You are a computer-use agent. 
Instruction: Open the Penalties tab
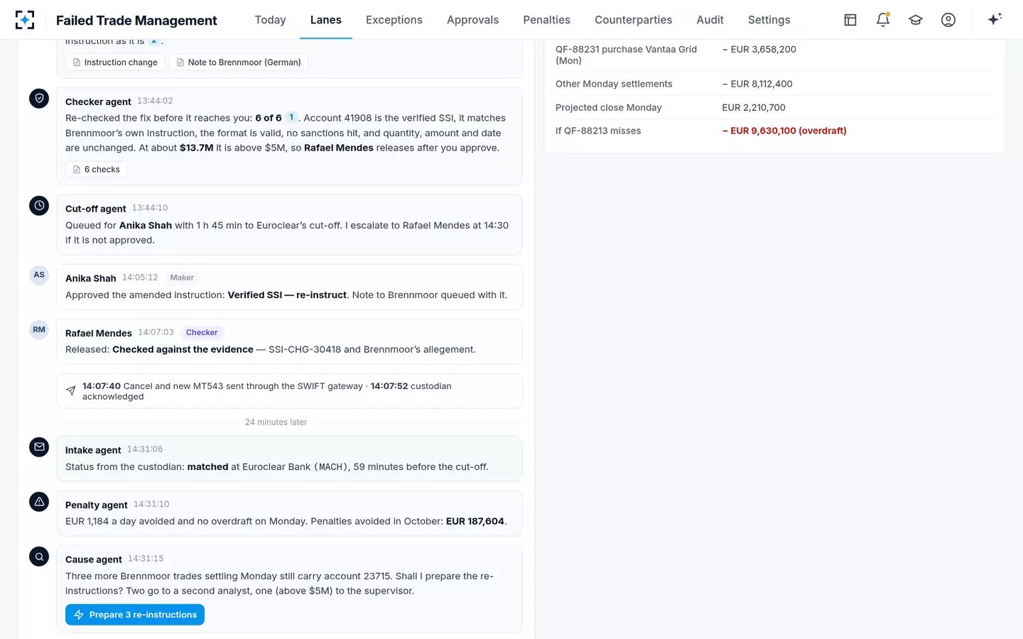(547, 20)
